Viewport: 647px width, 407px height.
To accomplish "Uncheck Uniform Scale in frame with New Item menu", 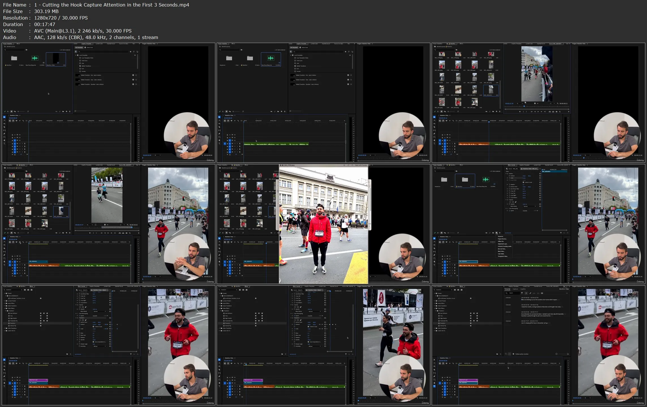I will point(523,182).
